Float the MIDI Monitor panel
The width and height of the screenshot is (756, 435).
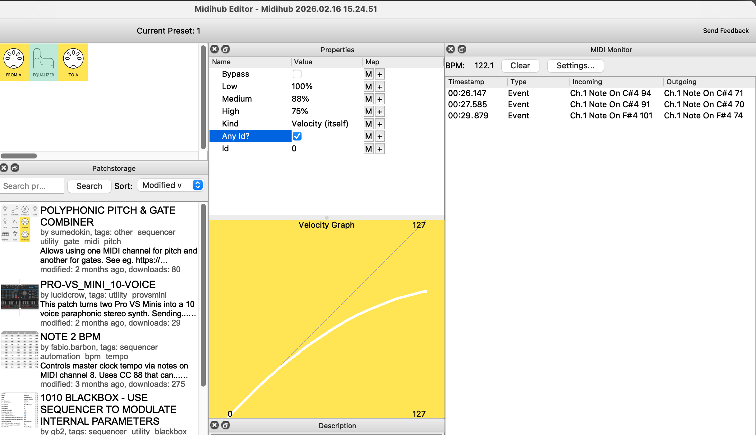[x=462, y=49]
